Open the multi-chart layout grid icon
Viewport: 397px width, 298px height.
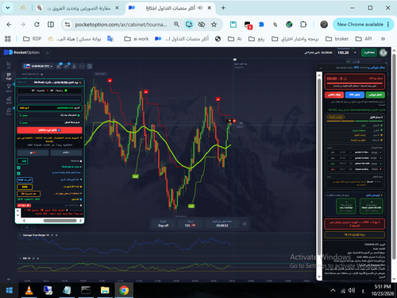[90, 66]
